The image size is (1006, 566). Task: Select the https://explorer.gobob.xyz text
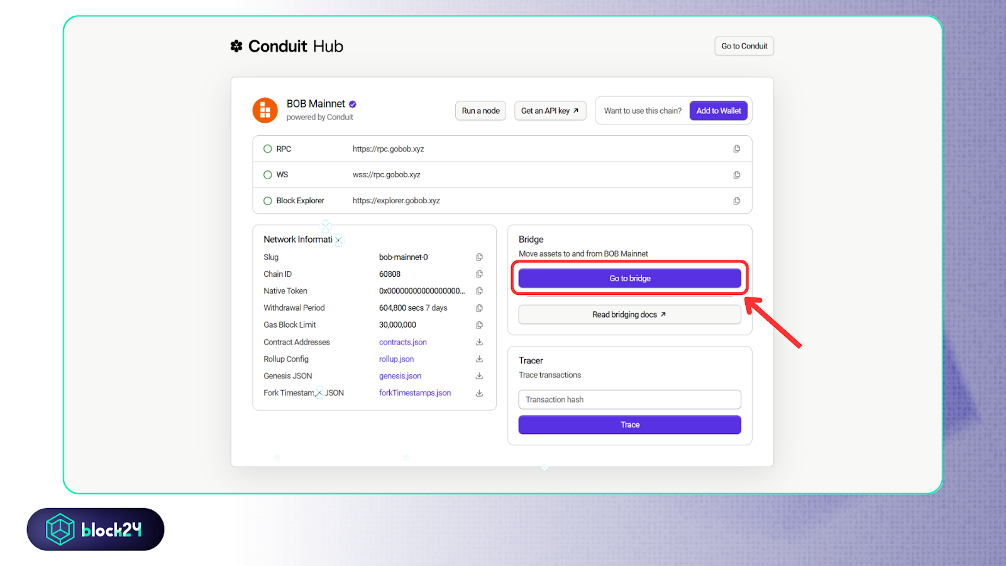pos(396,201)
